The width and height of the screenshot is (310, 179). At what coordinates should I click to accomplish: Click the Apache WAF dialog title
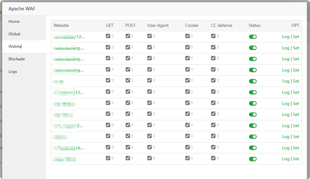22,9
